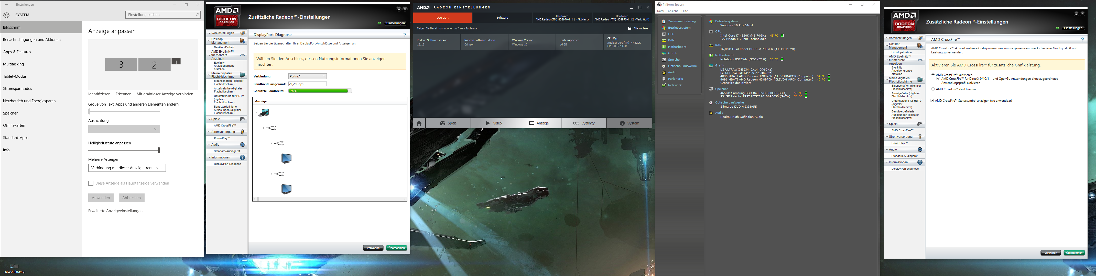Select the RAM module icon in Speccy sidebar

point(664,40)
